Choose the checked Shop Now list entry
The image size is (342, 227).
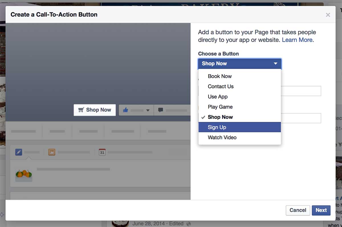(x=240, y=117)
